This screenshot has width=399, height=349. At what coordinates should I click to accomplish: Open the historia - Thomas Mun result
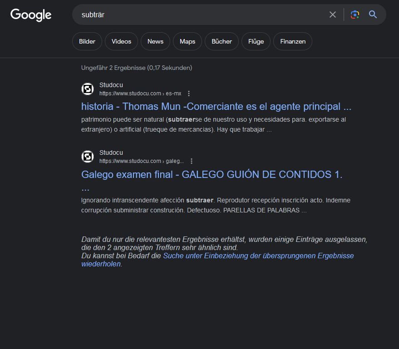click(216, 107)
